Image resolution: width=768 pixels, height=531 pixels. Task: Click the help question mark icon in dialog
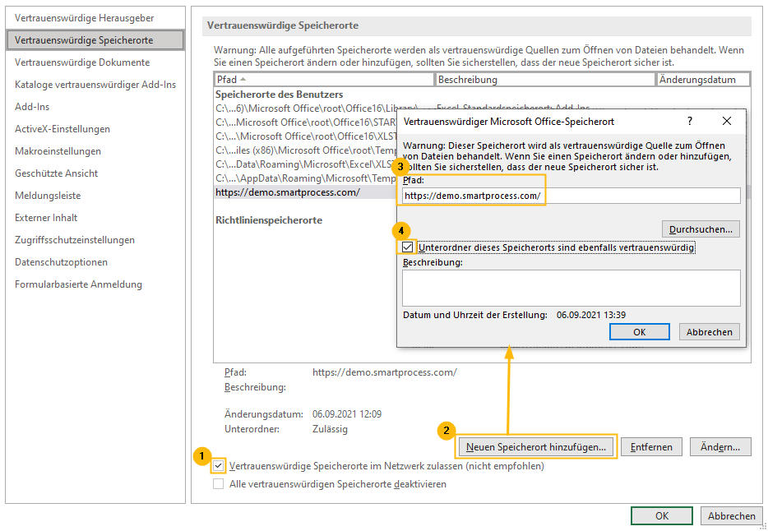(690, 121)
